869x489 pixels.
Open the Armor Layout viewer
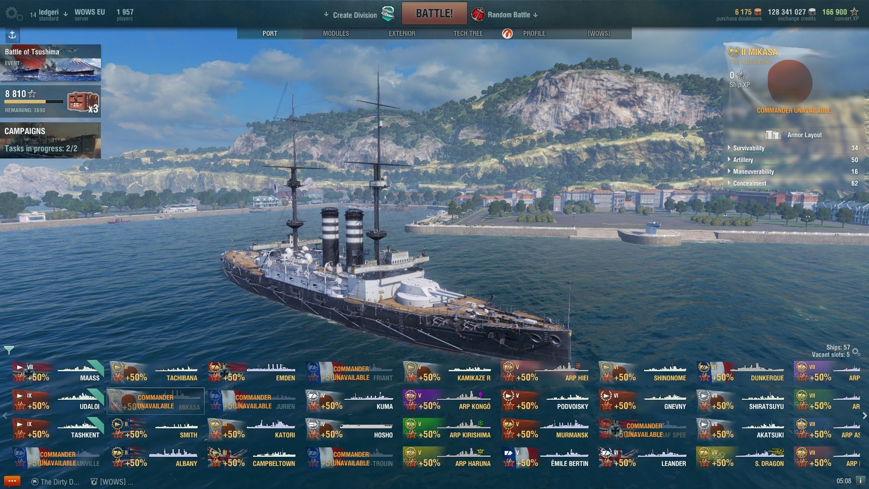(x=793, y=135)
